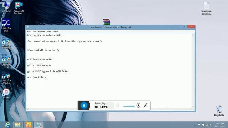Grab the recorder toolbar drag handle
228x128 pixels.
point(118,106)
